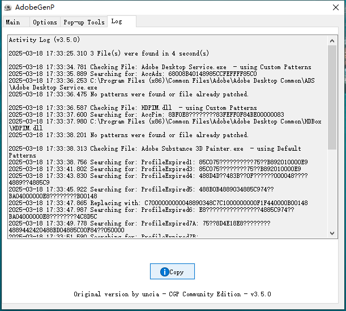Open the Options tab

[45, 22]
